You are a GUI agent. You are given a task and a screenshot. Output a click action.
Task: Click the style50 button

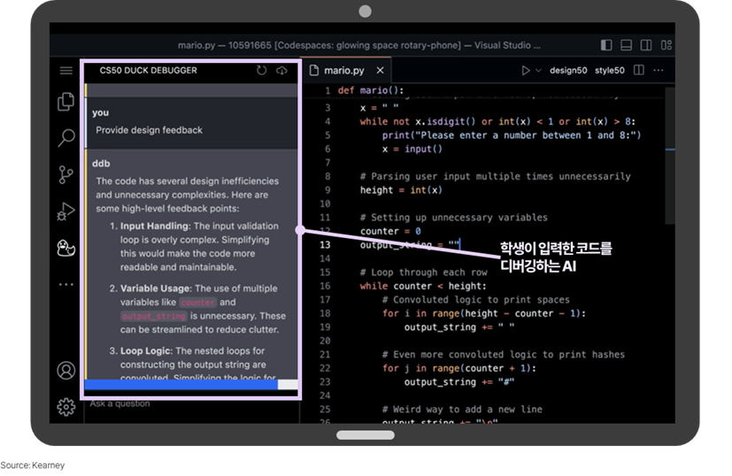[609, 70]
